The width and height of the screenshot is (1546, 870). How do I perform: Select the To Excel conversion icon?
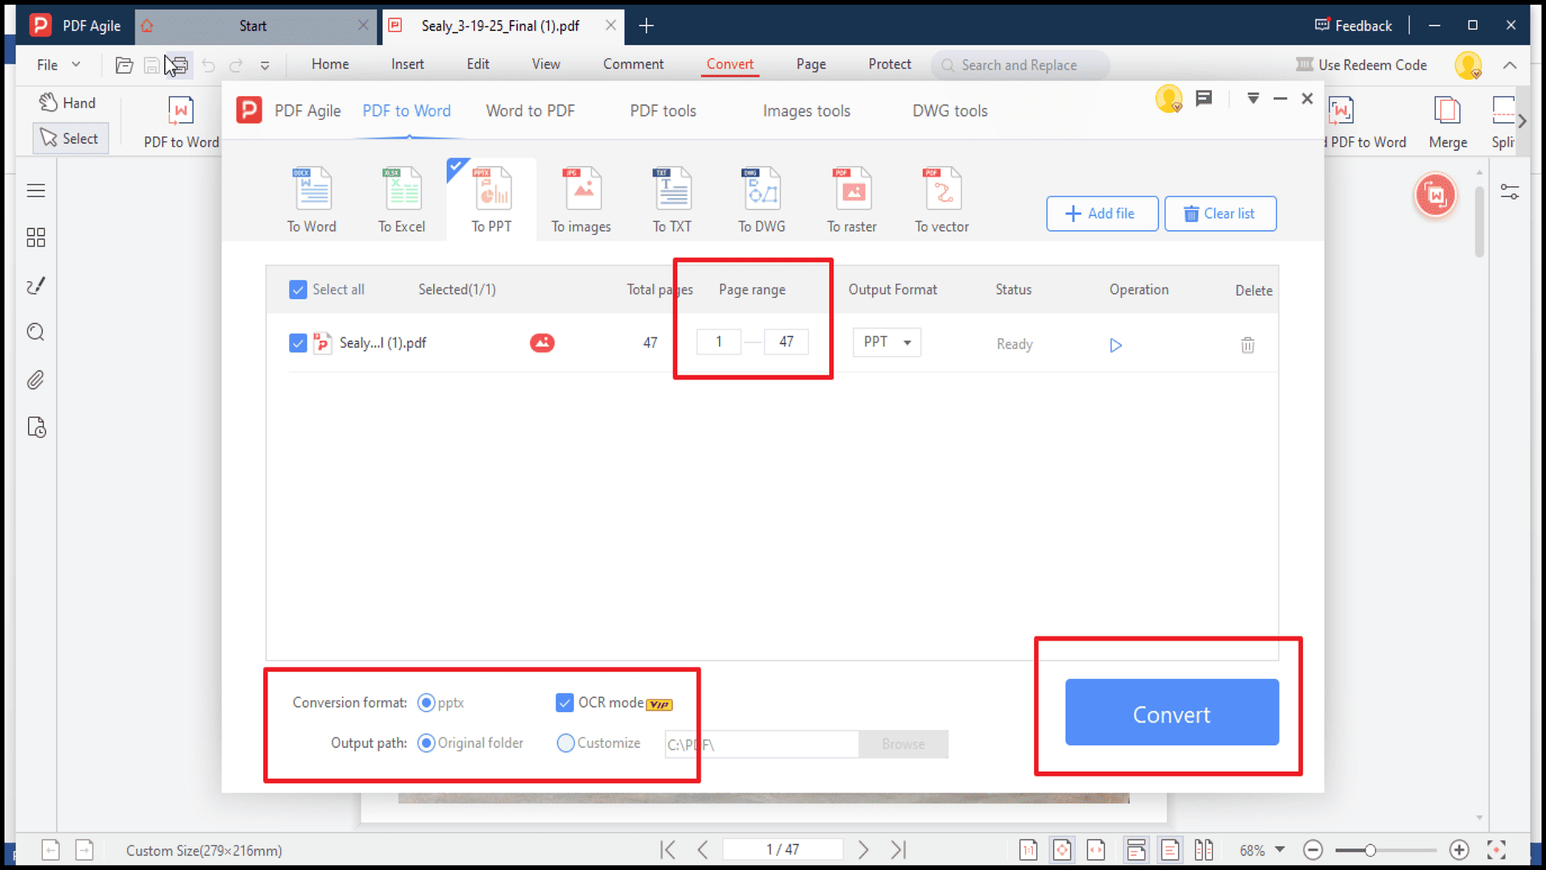point(402,199)
